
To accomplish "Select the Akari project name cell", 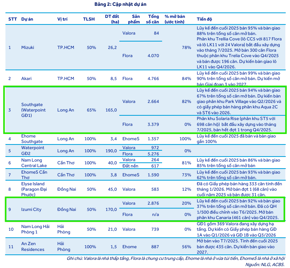I will (27, 78).
